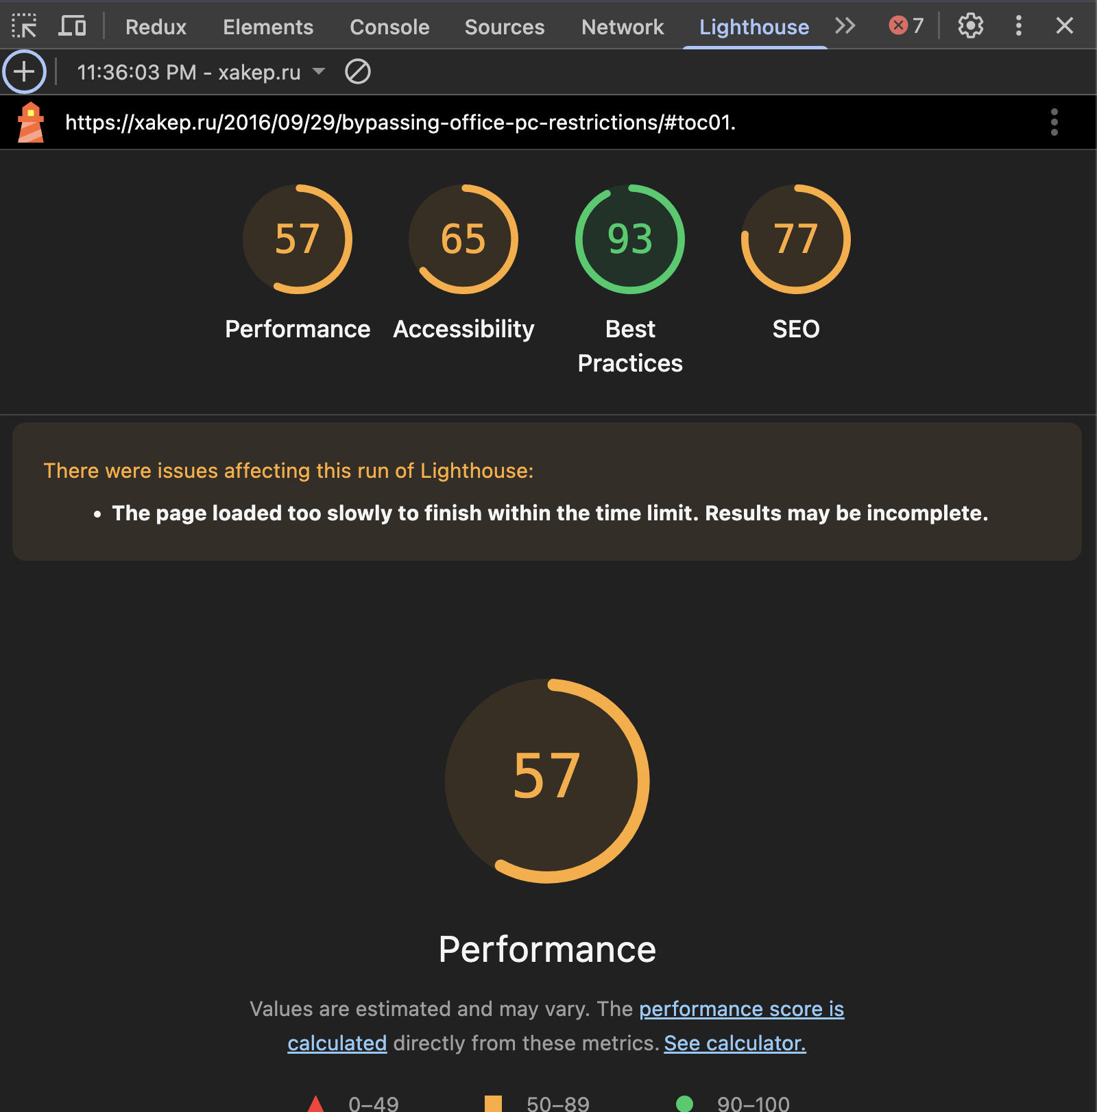Switch to the Network tab
This screenshot has width=1097, height=1112.
(622, 27)
